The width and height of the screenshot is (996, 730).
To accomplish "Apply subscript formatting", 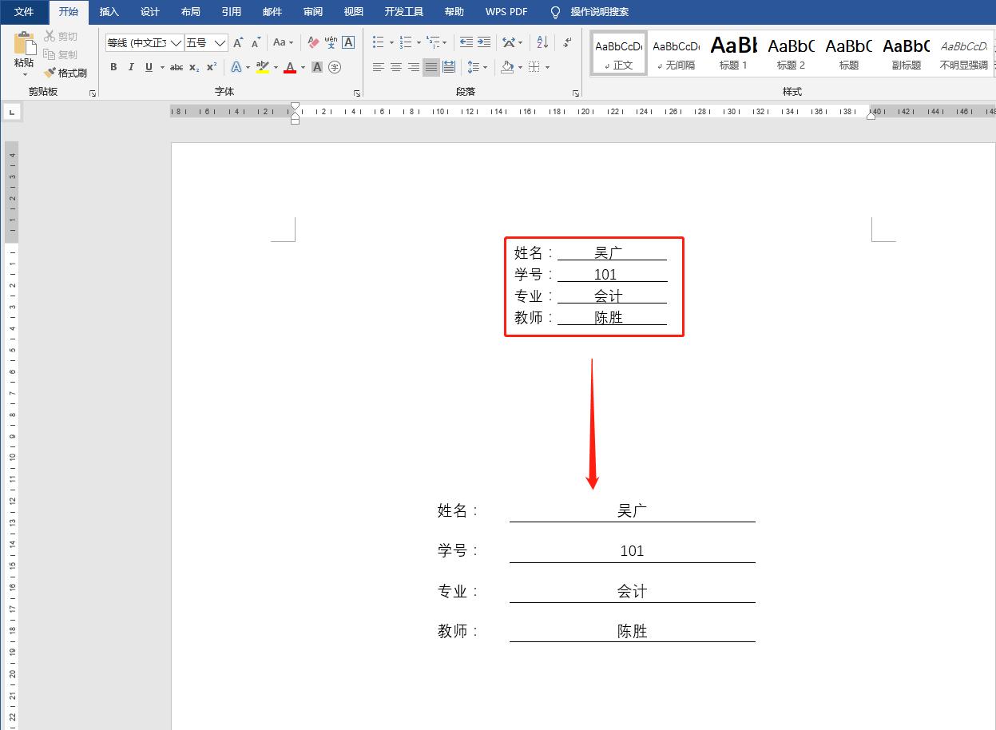I will (x=192, y=67).
